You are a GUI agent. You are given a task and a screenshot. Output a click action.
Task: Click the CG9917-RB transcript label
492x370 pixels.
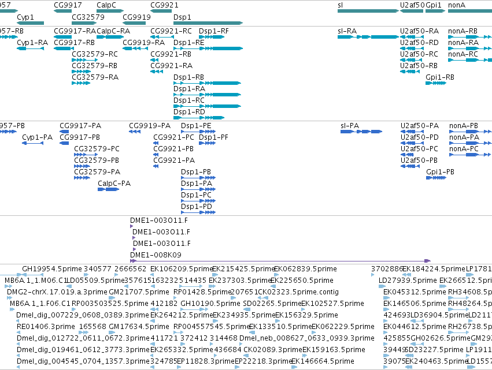(75, 43)
